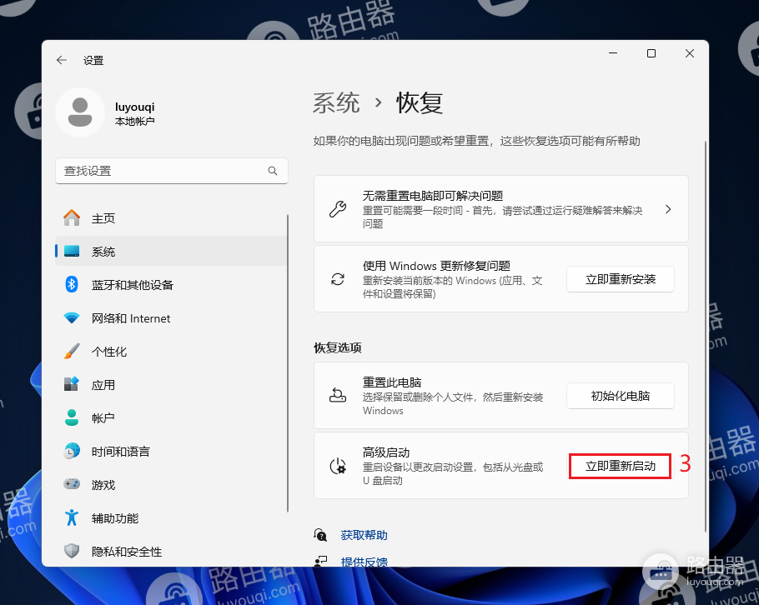The height and width of the screenshot is (605, 759).
Task: Click the refresh arrows icon for Windows 更新
Action: 338,279
